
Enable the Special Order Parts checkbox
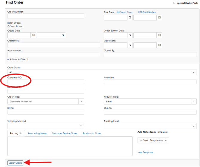click(x=174, y=3)
